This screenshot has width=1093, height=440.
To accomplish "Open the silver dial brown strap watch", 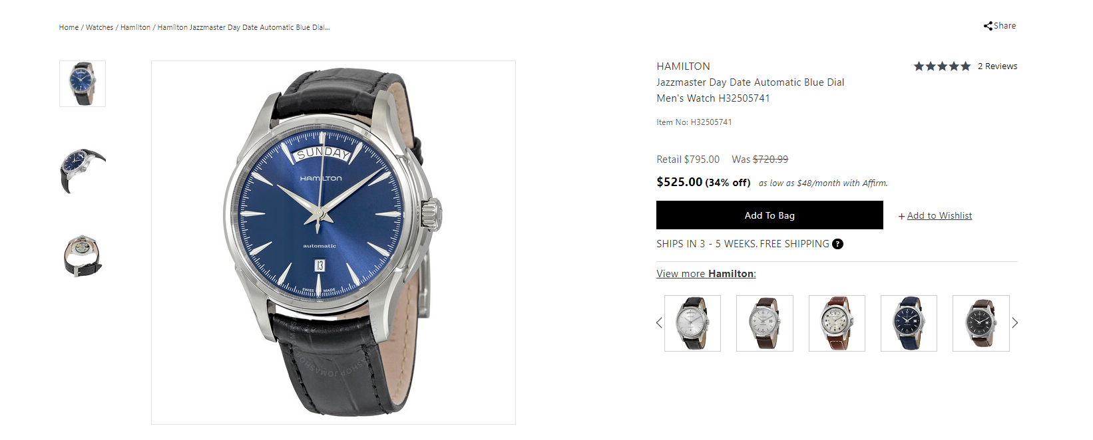I will 765,323.
